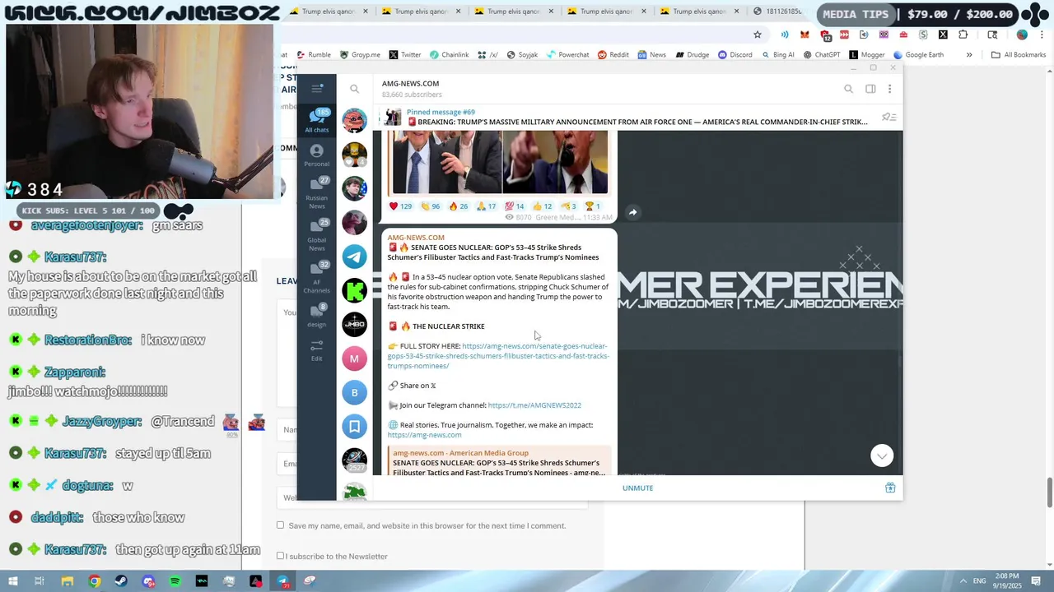Expand the hidden bookmarks overflow chevron
The width and height of the screenshot is (1054, 592).
pos(969,55)
